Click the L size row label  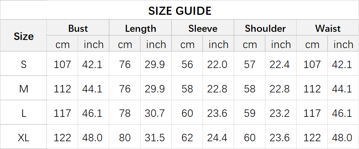coord(23,113)
